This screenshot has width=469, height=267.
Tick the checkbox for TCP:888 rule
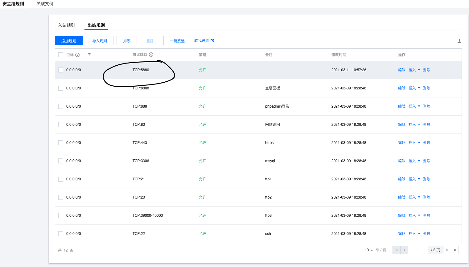point(61,106)
